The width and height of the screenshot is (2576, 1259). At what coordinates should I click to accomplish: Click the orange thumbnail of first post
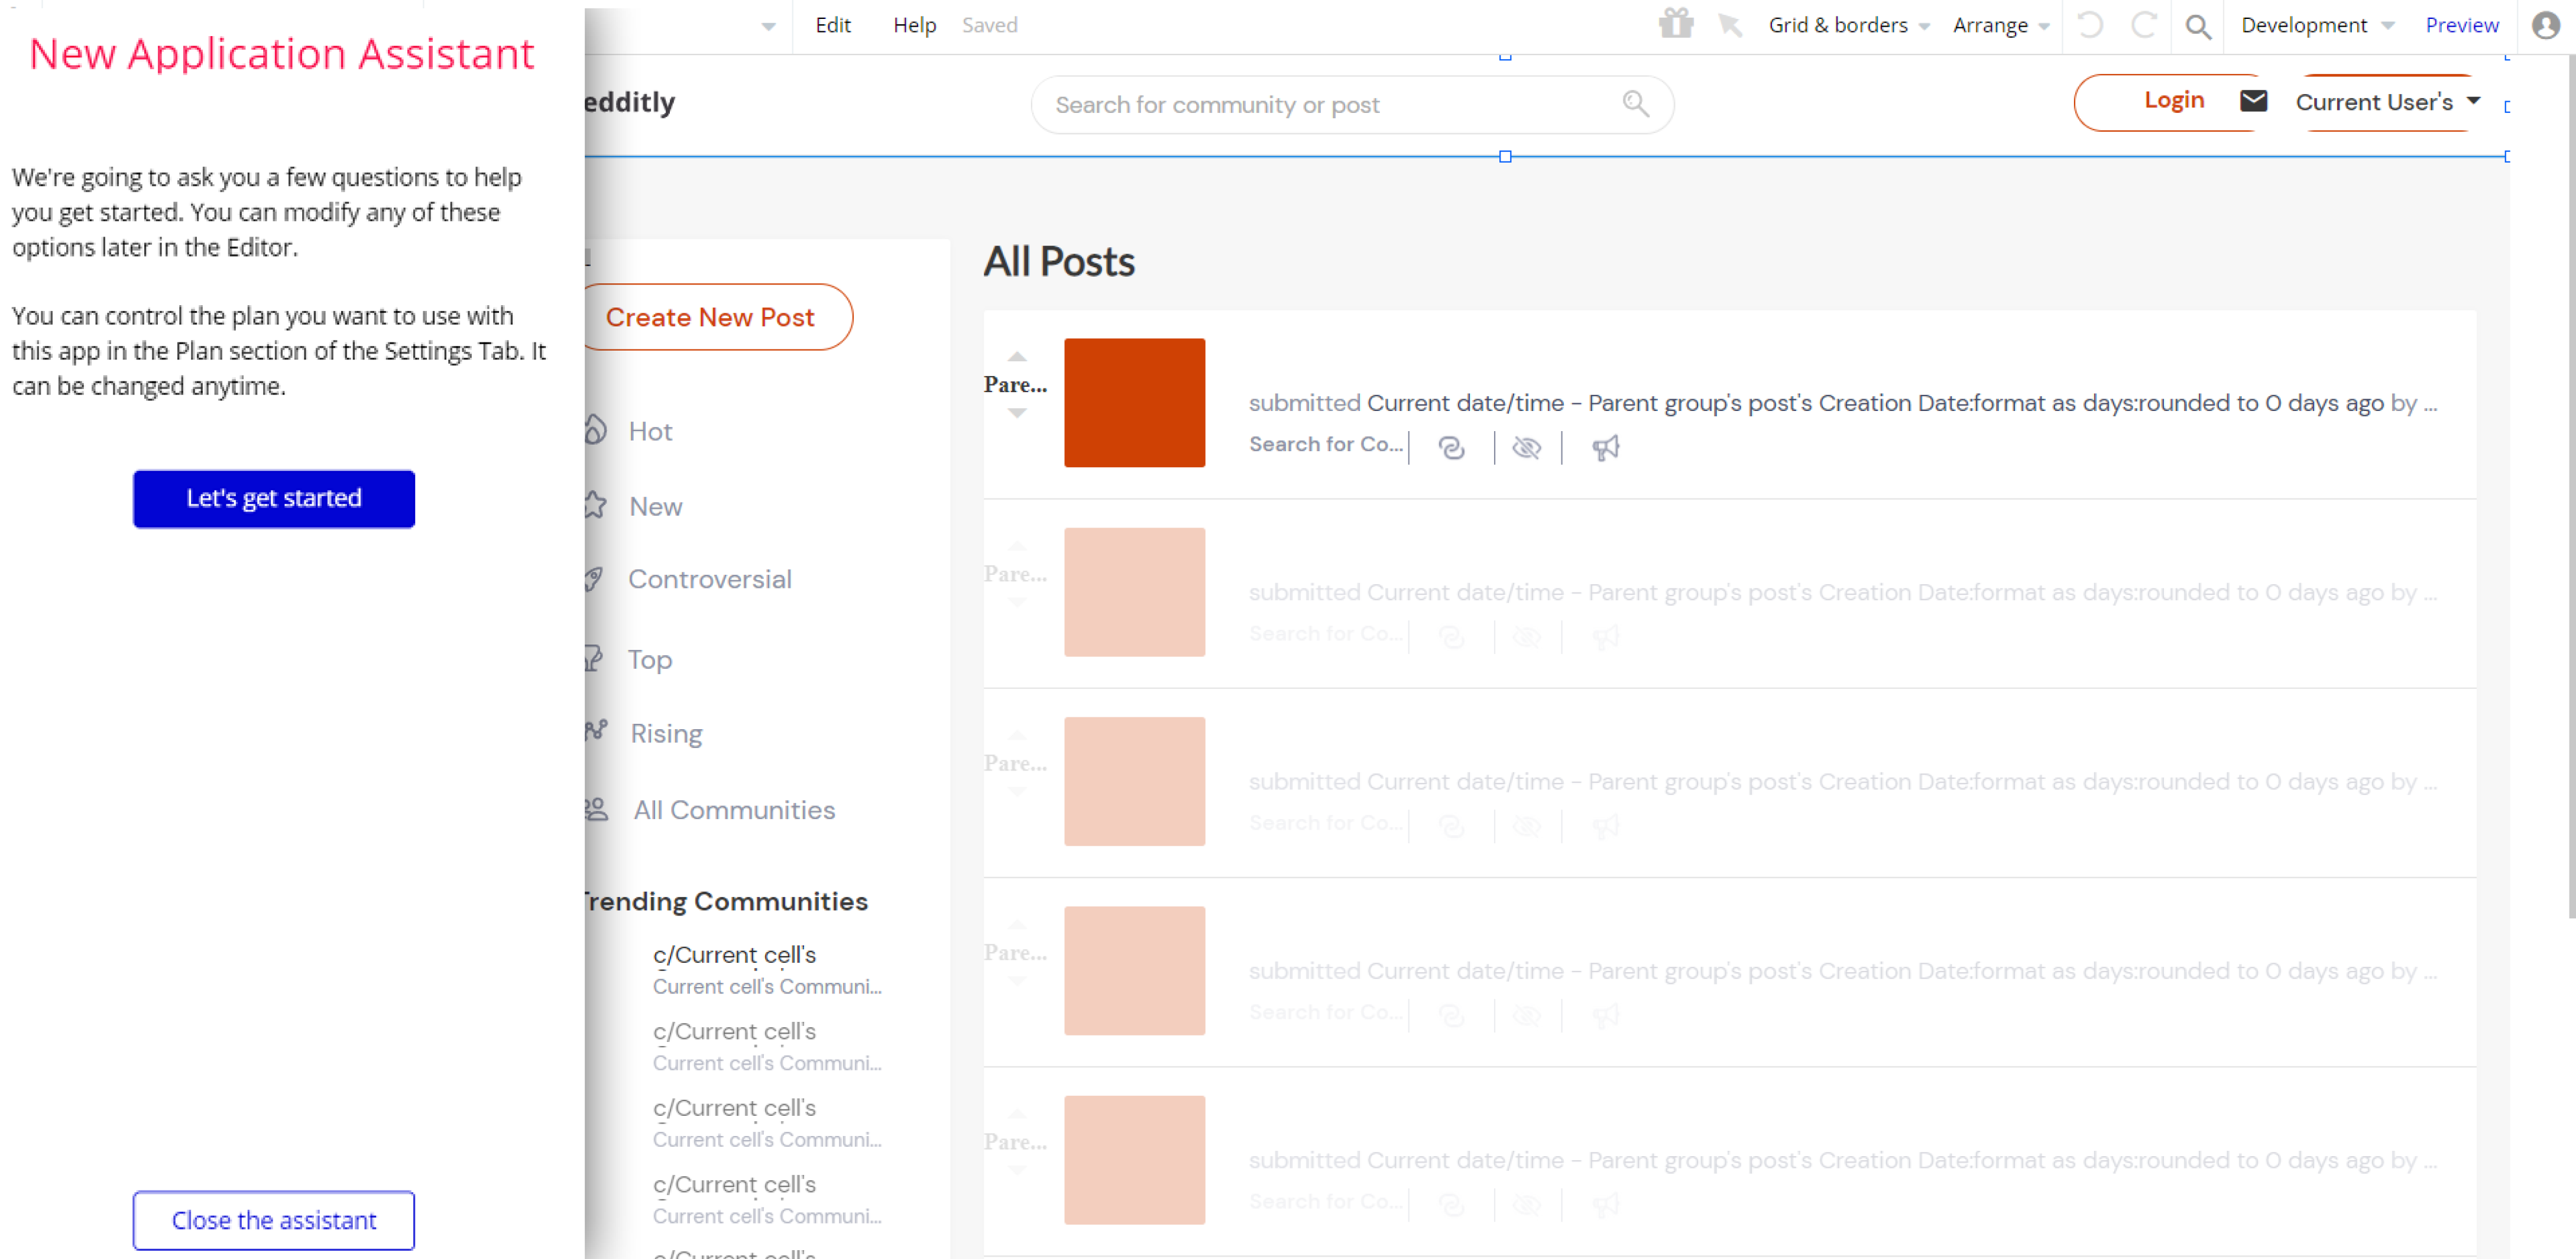point(1134,402)
